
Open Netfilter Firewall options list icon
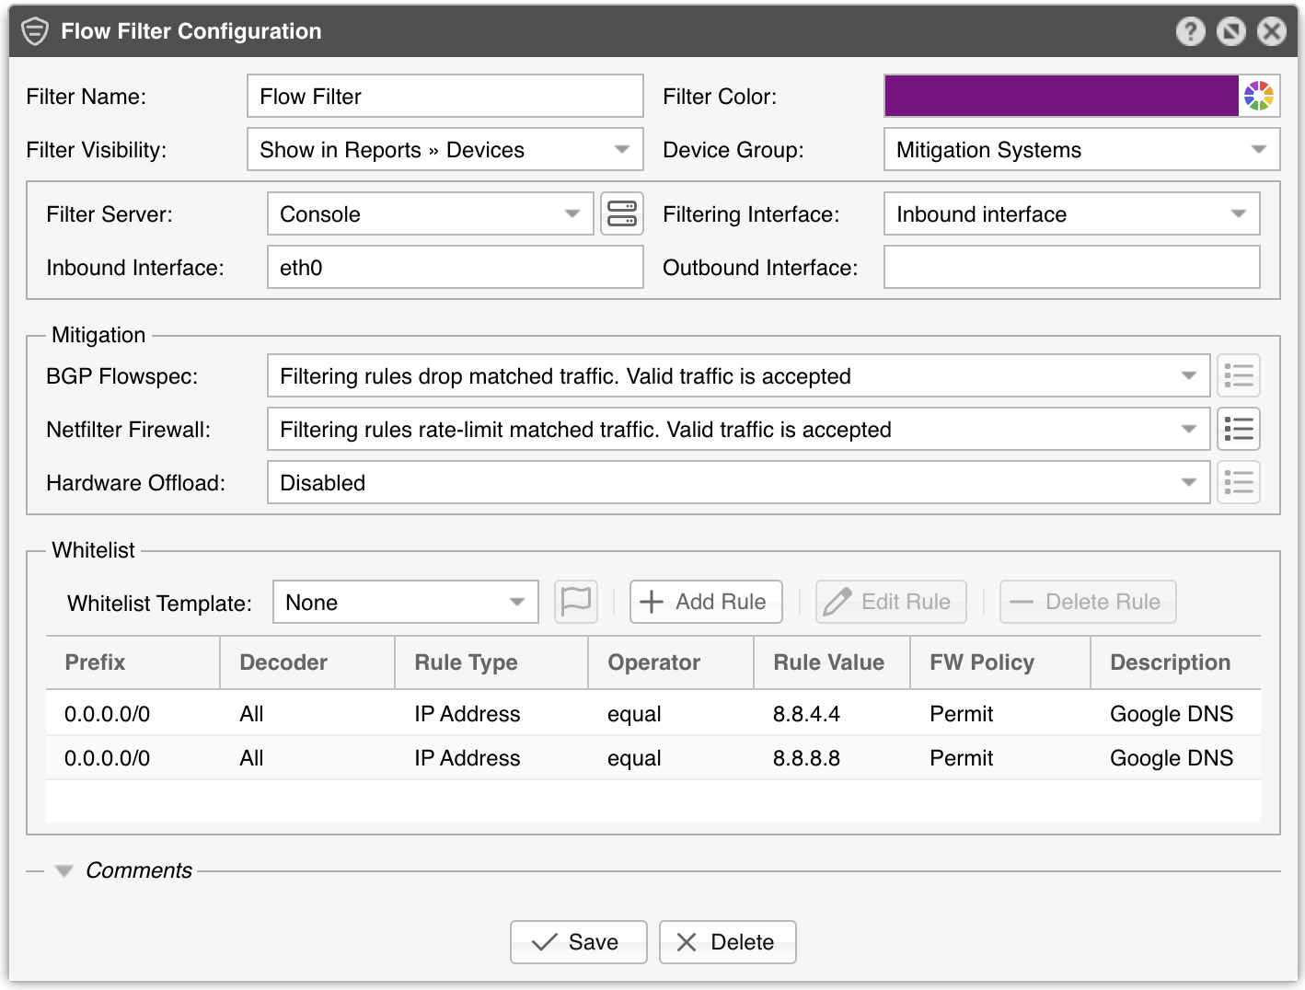(1239, 429)
